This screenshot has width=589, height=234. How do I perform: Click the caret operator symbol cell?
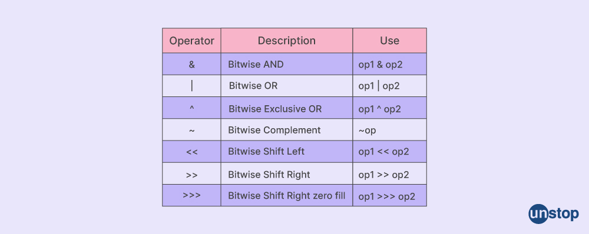191,108
